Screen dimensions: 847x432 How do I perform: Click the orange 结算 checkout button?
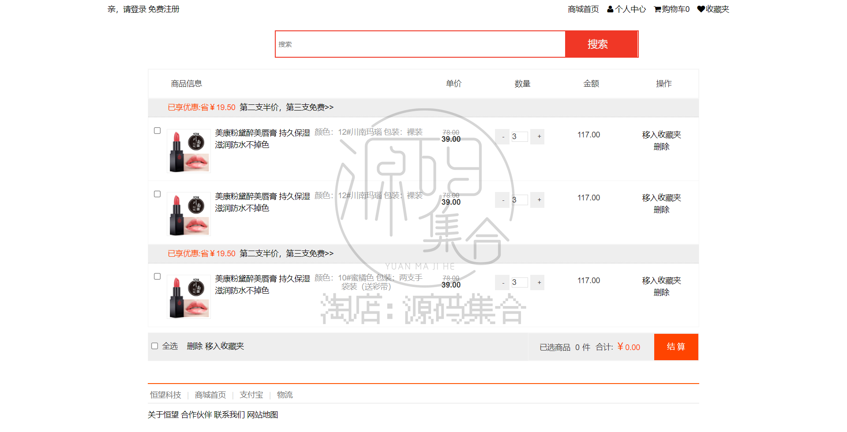pyautogui.click(x=676, y=347)
